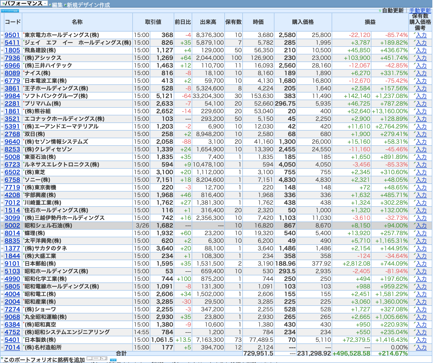
Task: Click 入力 in the 川崎重工業(株) row
Action: [421, 203]
